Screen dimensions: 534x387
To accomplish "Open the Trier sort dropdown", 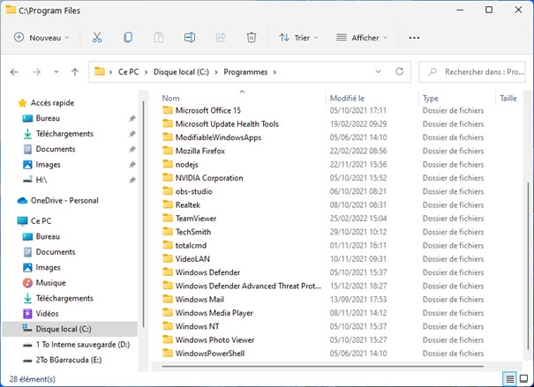I will tap(299, 38).
